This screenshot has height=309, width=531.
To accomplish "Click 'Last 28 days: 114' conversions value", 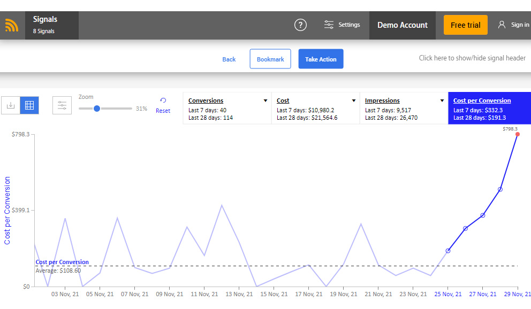I will pos(211,118).
